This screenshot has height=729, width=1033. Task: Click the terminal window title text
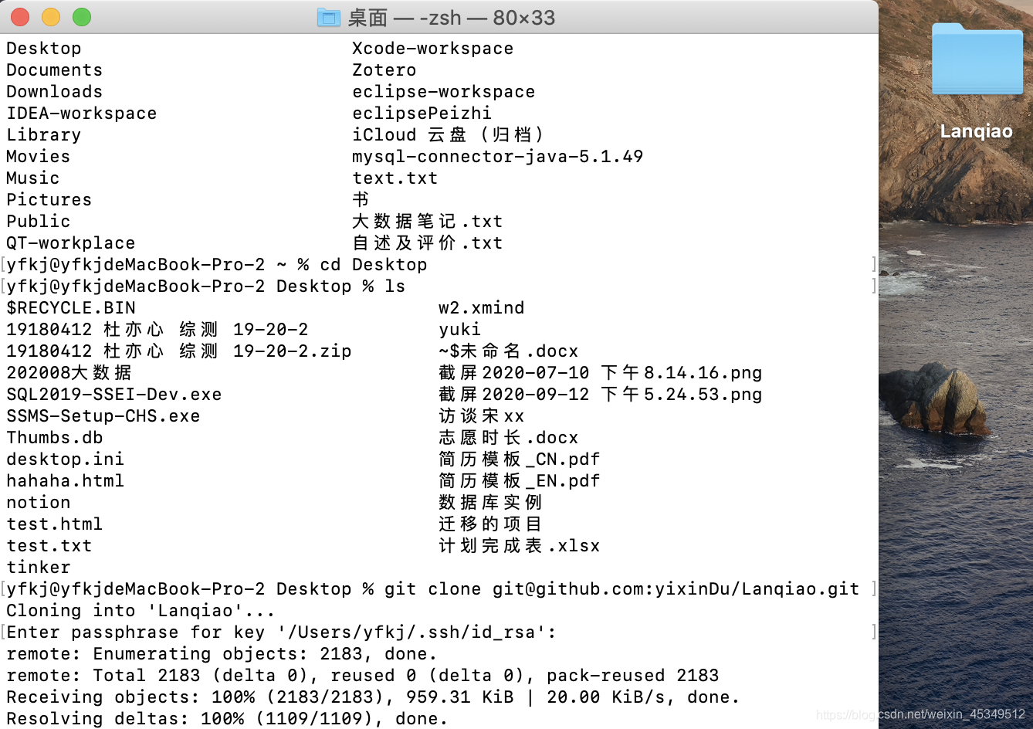tap(452, 17)
